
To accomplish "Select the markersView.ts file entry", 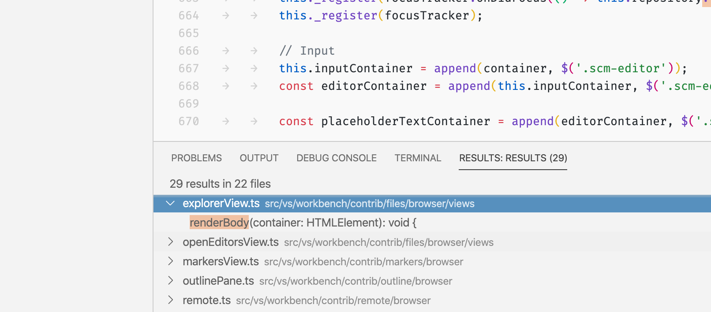I will (221, 261).
